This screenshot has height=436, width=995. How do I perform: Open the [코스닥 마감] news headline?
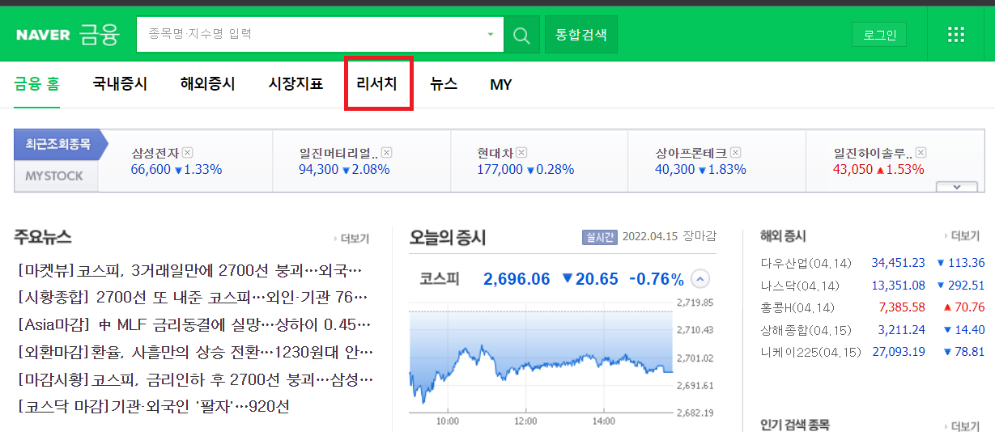tap(153, 406)
